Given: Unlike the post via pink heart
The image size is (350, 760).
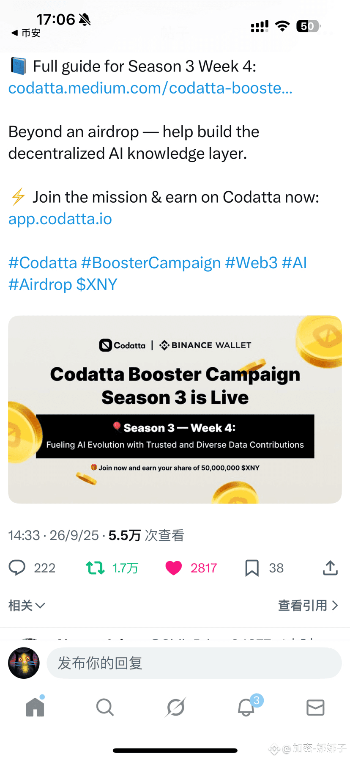Looking at the screenshot, I should [173, 567].
